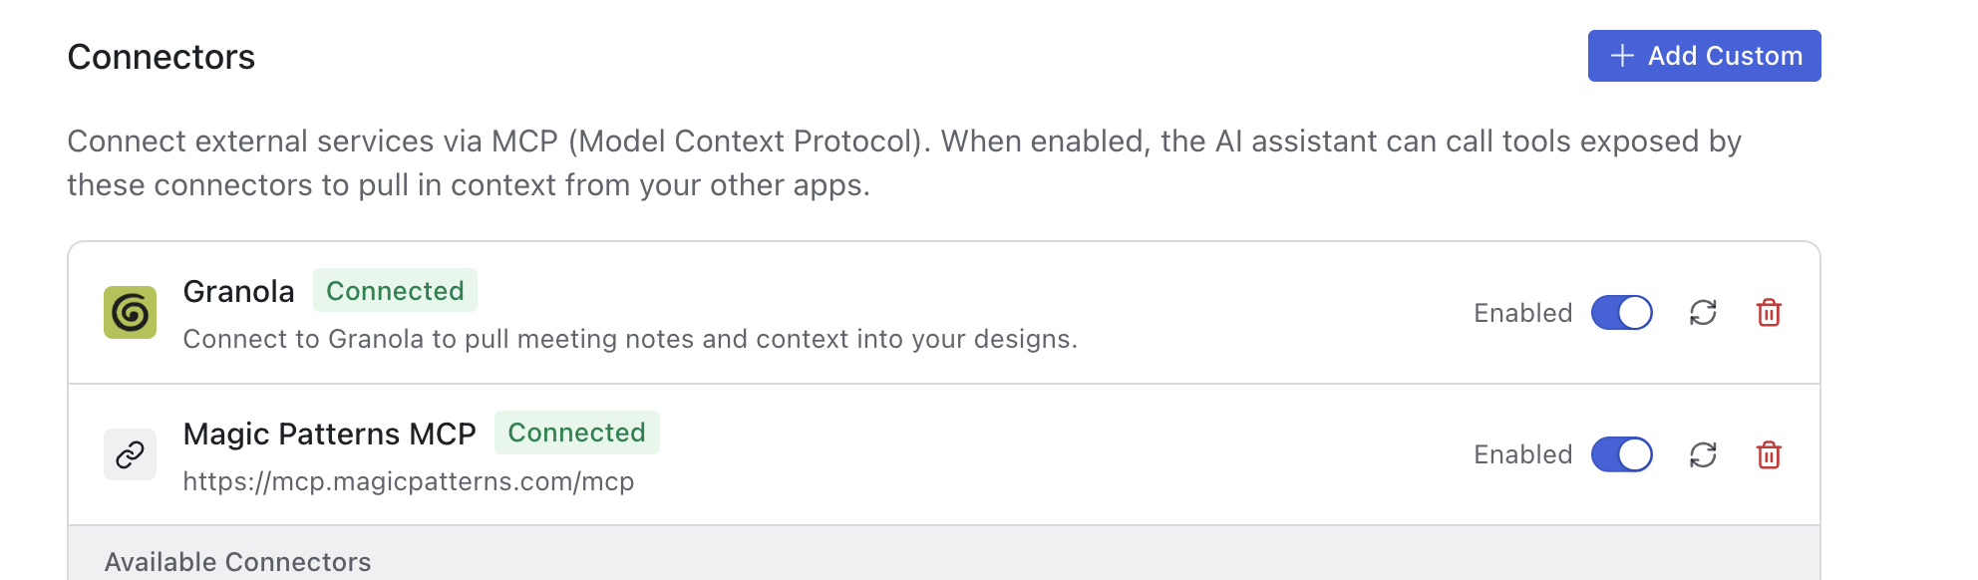
Task: Disable the Granola connector toggle
Action: pyautogui.click(x=1622, y=313)
